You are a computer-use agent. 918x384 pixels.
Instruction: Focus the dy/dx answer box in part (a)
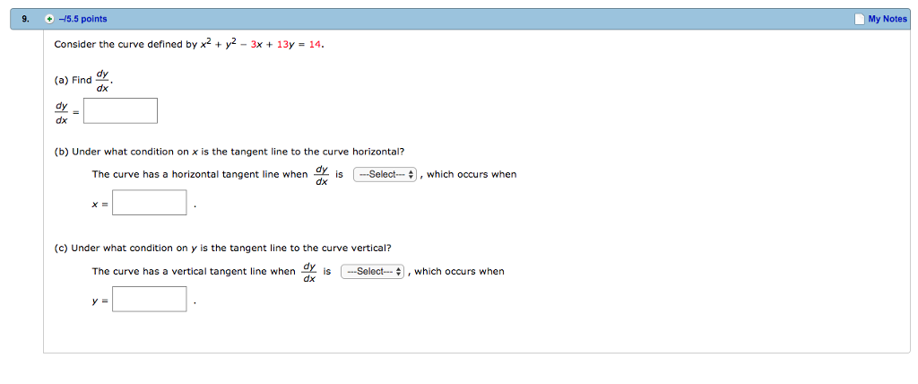120,110
